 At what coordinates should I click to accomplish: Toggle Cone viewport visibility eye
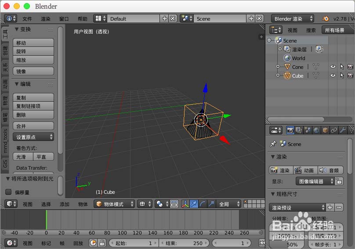click(x=333, y=67)
